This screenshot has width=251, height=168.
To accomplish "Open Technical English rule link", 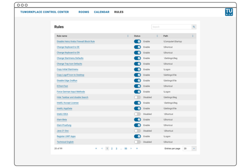I will 65,142.
